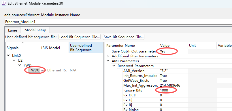
Task: Select the Rx_Rj parameter name
Action: click(128, 105)
